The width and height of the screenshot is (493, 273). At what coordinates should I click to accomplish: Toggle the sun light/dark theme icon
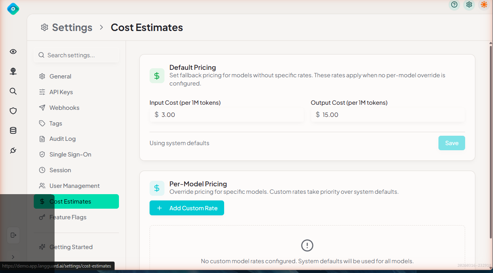[484, 5]
